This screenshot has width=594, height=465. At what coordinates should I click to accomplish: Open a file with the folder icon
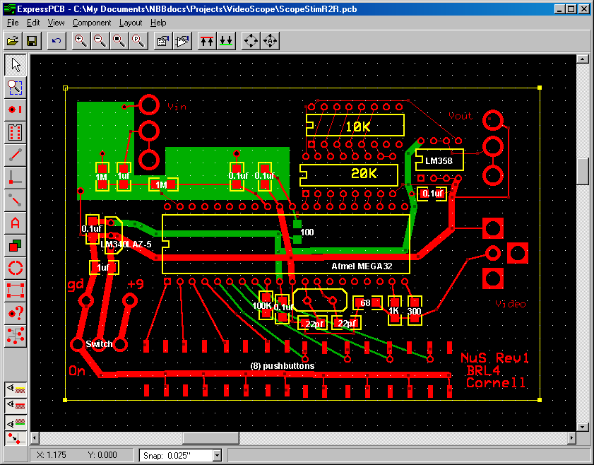(x=13, y=40)
